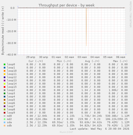133x135 pixels.
Task: Select the loop6 legend label
Action: (x=11, y=103)
